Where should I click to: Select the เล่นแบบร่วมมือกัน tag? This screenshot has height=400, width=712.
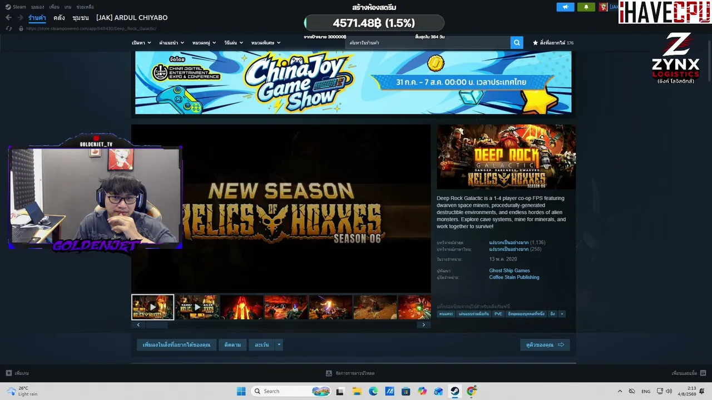(x=474, y=314)
